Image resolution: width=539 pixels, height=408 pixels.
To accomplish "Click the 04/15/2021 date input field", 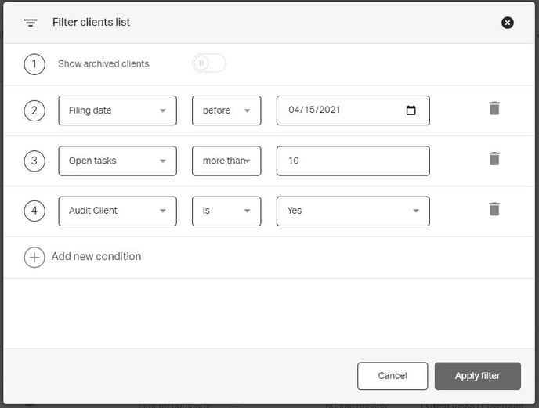I will pyautogui.click(x=337, y=110).
